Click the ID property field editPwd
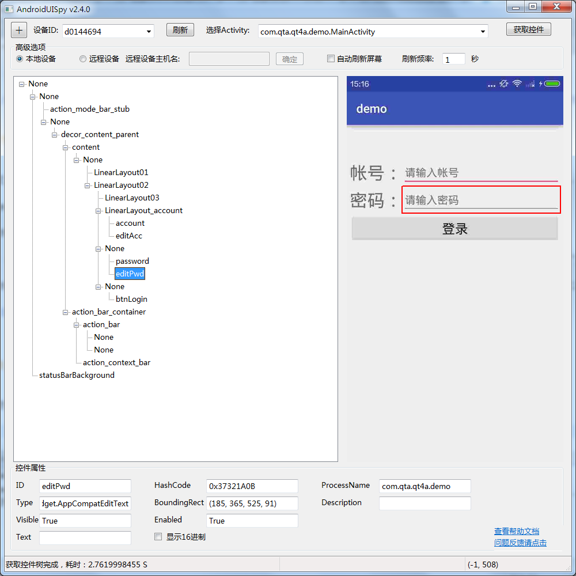Screen dimensions: 576x576 coord(85,486)
